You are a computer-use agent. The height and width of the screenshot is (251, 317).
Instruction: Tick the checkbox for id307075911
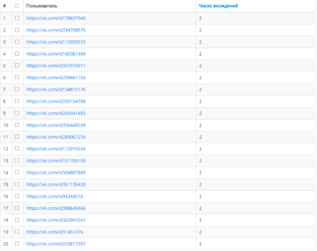[17, 65]
